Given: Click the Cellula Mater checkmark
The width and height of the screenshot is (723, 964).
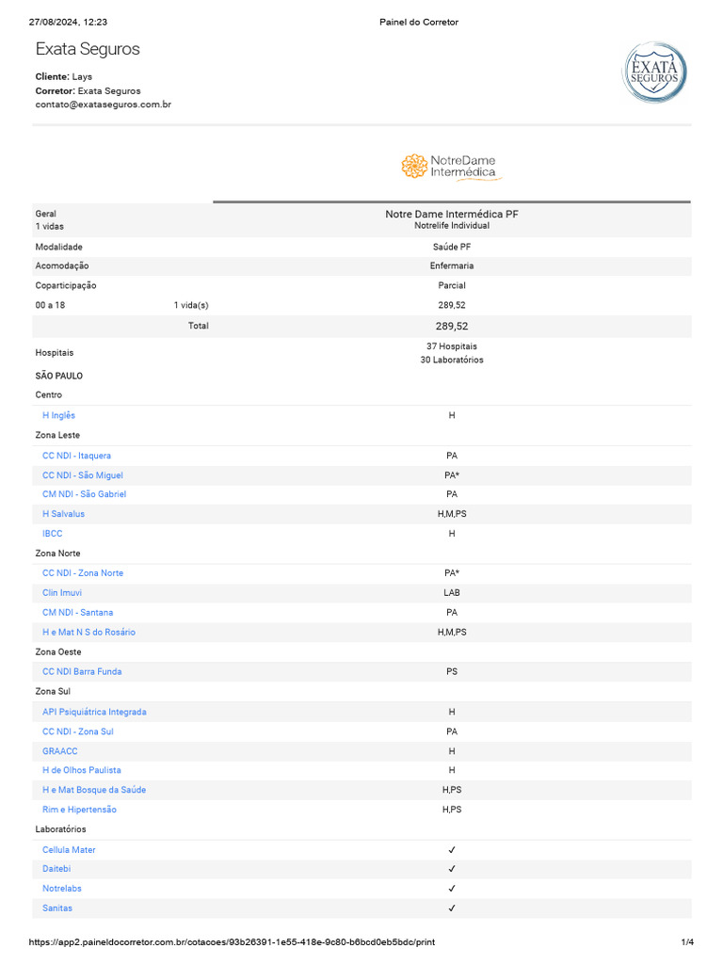Looking at the screenshot, I should coord(452,850).
